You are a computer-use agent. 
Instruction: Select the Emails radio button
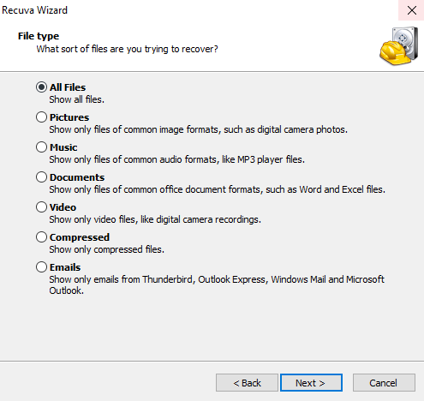tap(41, 267)
